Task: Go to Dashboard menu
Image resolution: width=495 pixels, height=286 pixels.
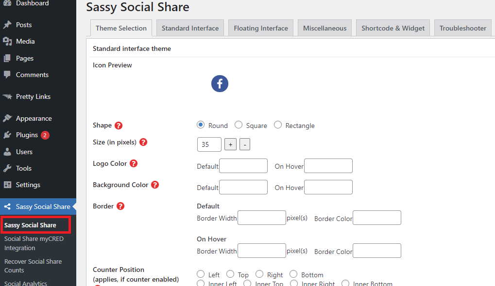Action: coord(32,3)
